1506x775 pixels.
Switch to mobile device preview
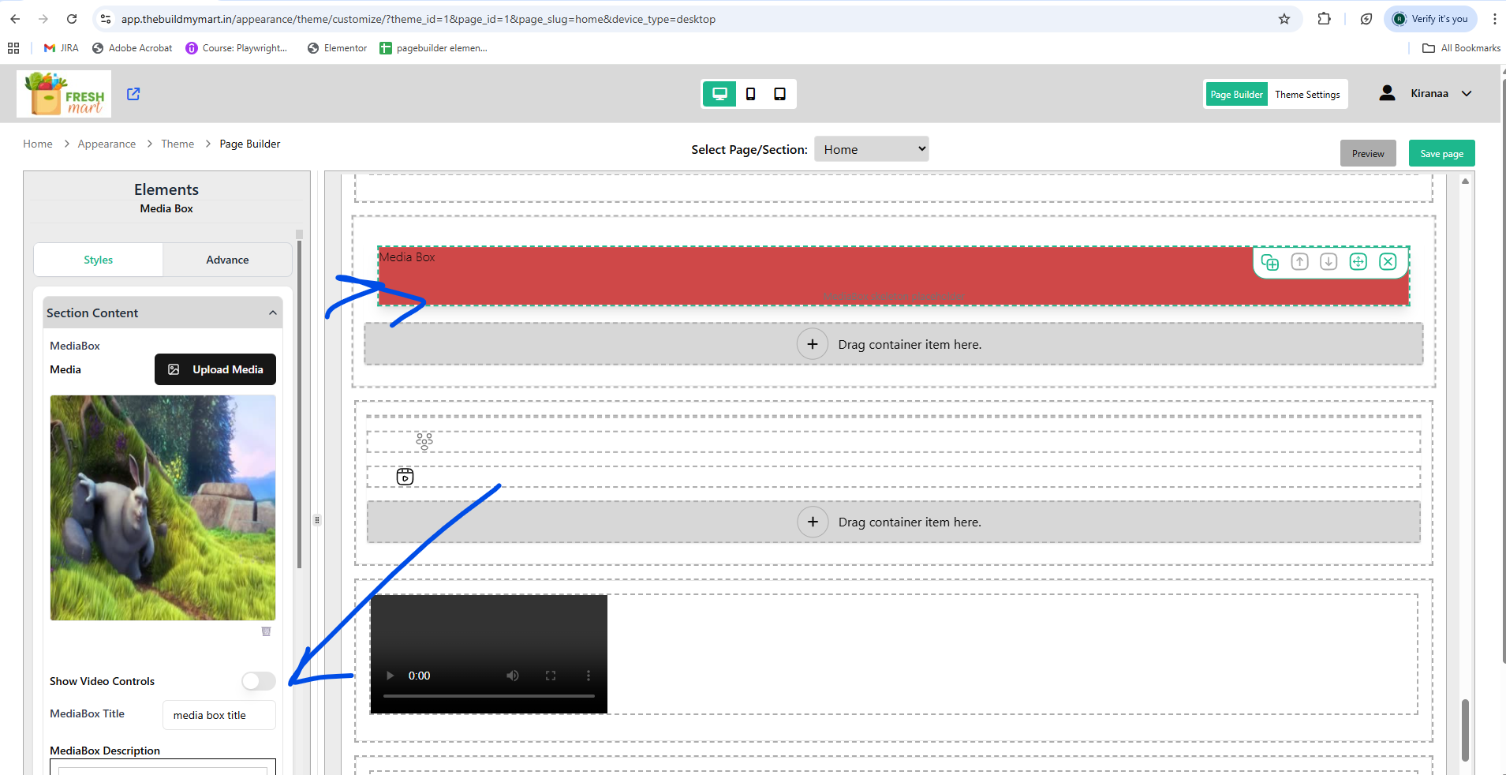click(750, 94)
